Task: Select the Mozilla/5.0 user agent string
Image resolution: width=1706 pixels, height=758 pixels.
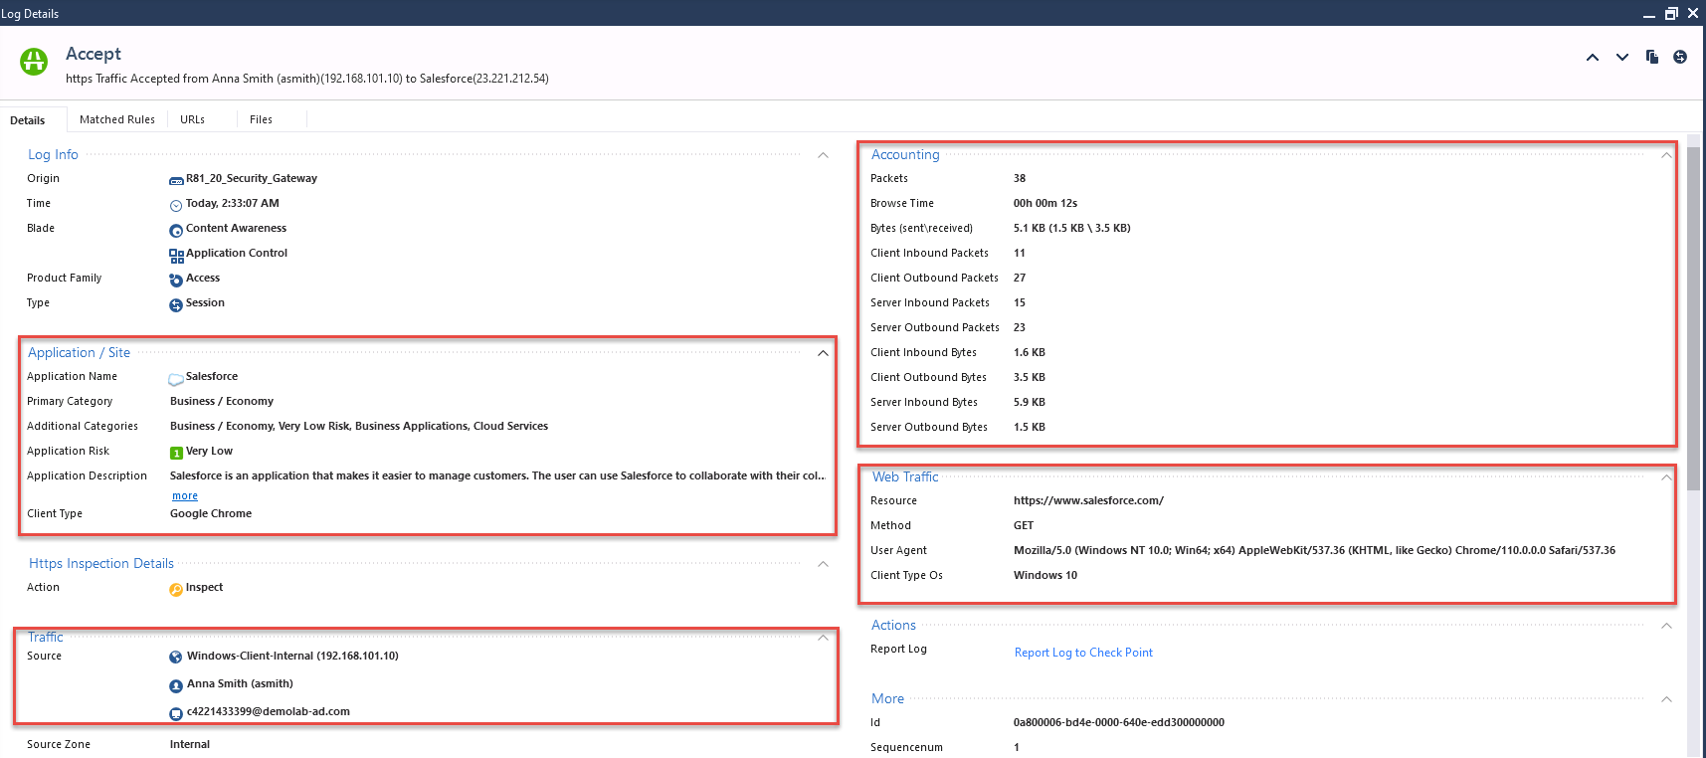Action: click(1314, 550)
